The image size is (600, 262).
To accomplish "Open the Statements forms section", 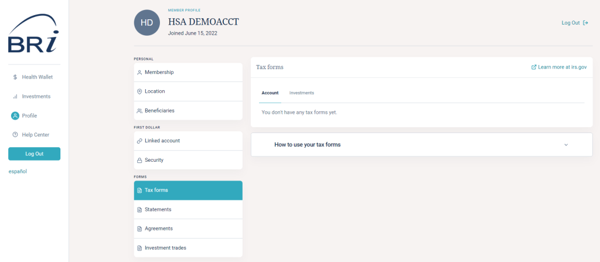I will (158, 209).
